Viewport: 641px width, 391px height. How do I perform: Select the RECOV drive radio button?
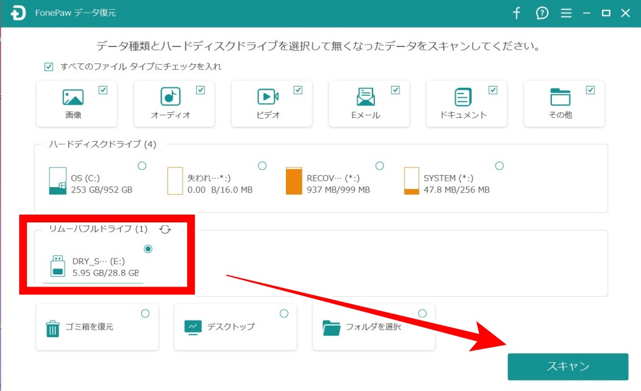(x=379, y=165)
